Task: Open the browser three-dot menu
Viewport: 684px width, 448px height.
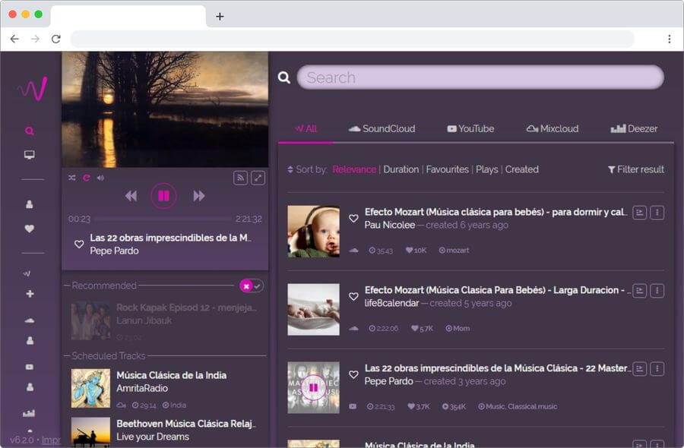Action: 669,39
